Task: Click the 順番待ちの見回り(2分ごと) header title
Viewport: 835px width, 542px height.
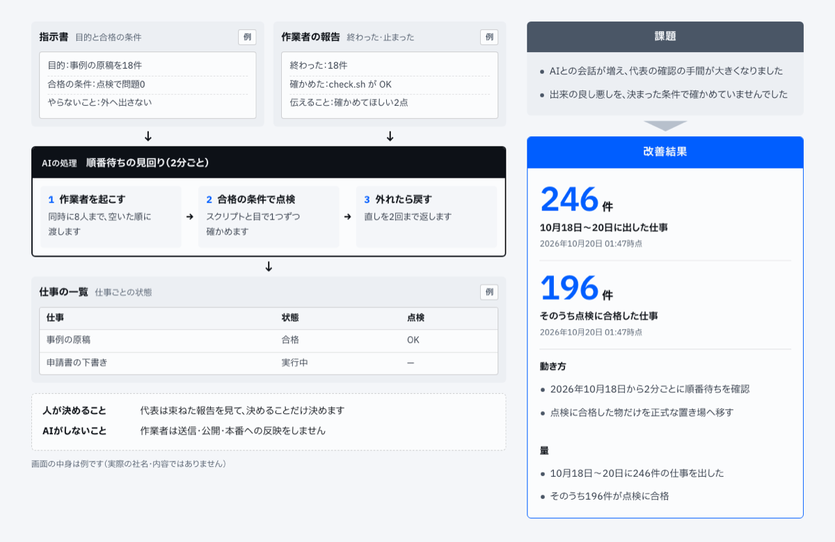Action: pyautogui.click(x=148, y=163)
